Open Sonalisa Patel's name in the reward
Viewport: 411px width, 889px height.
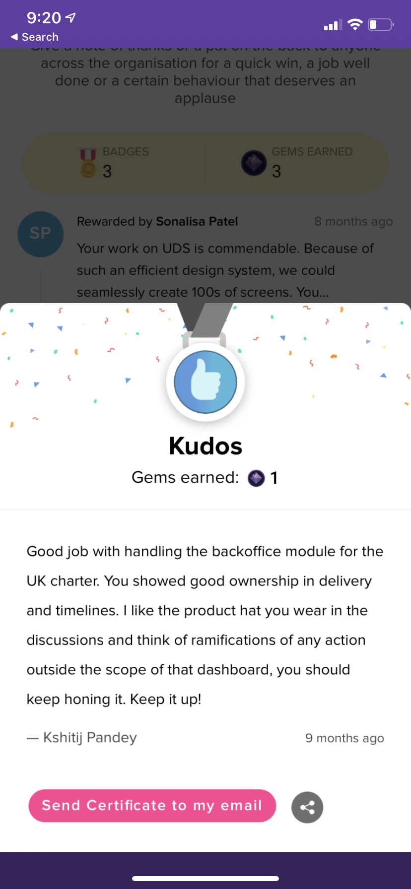(197, 222)
